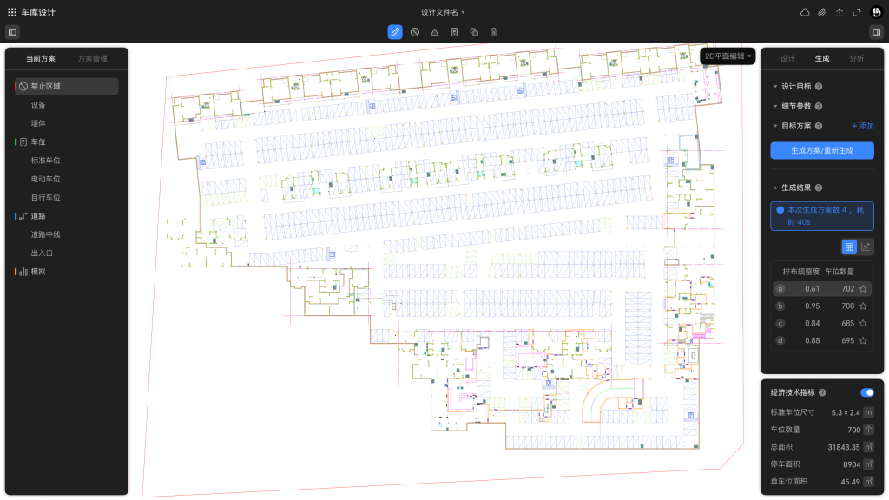
Task: Switch to the 方案管理 tab
Action: pos(93,59)
